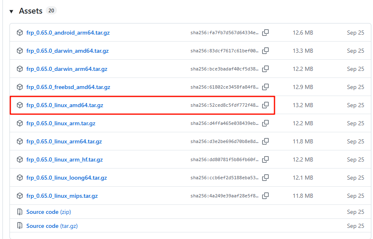Click package icon beside frp_0.65.0_freebsd_amd64.tar.gz

[20, 87]
